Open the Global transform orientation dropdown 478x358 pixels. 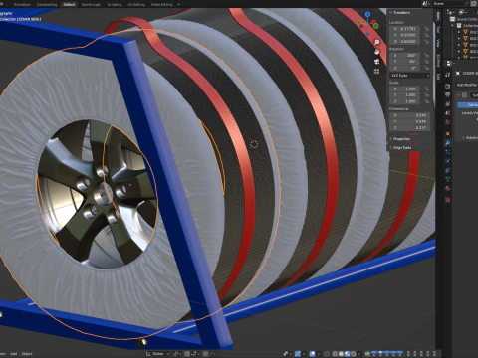click(x=157, y=354)
